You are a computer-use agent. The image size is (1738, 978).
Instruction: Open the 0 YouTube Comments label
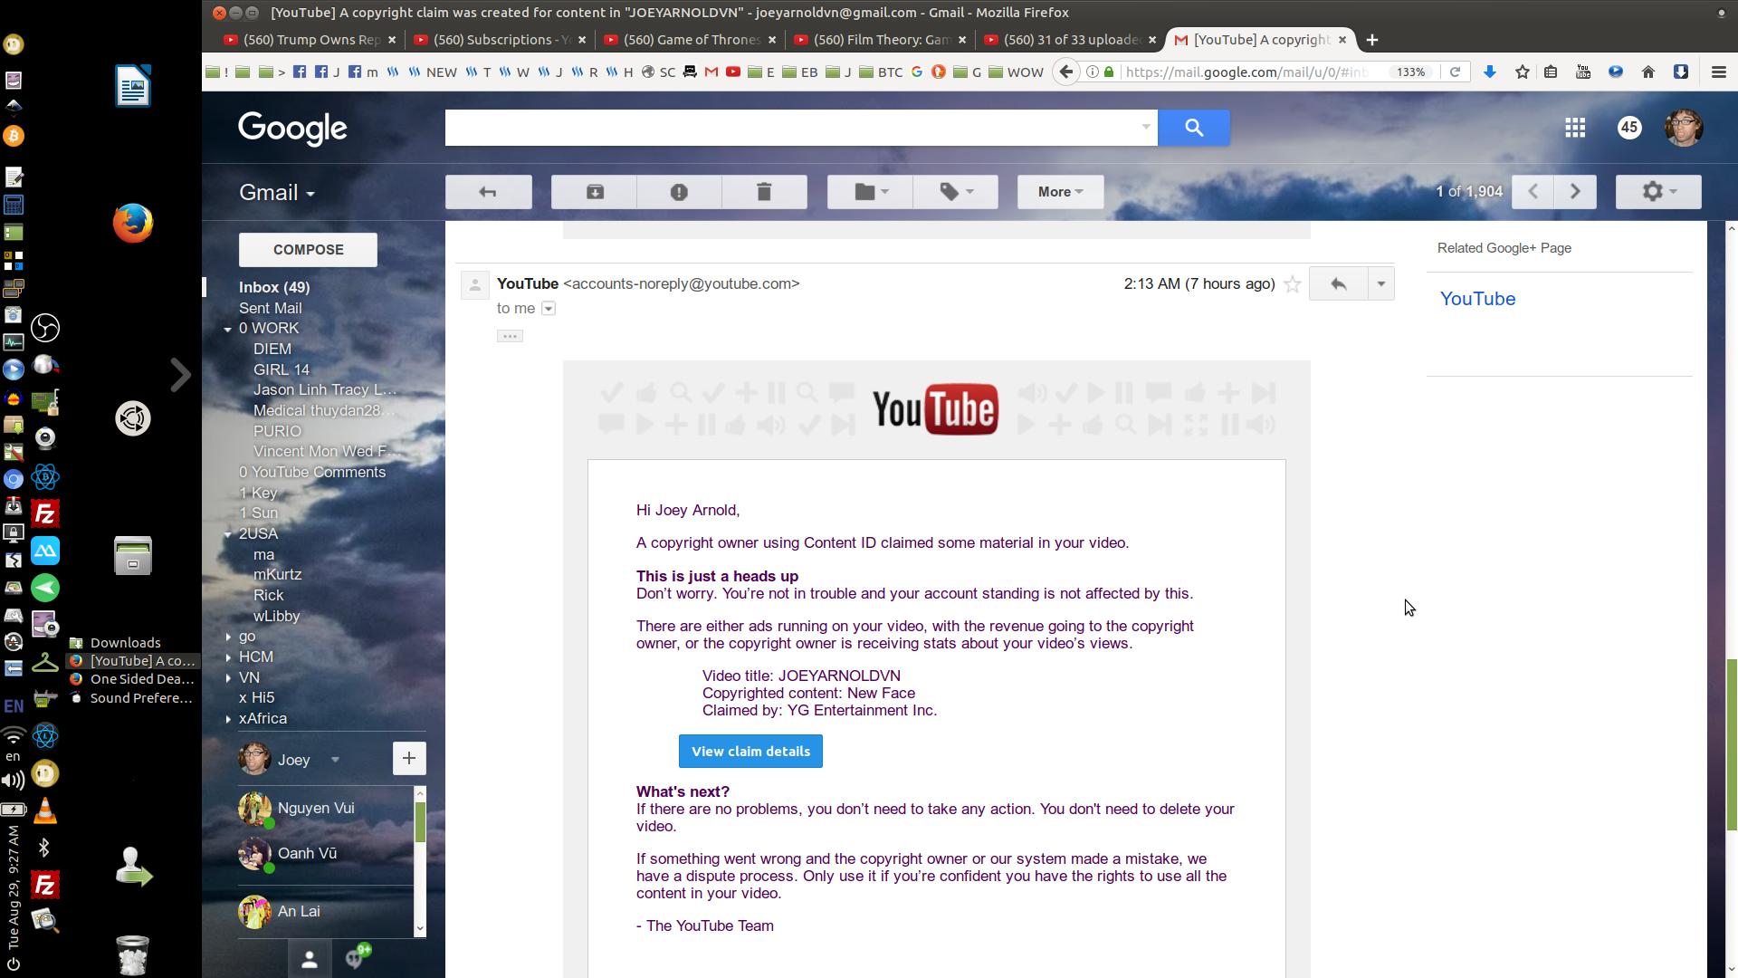click(312, 472)
